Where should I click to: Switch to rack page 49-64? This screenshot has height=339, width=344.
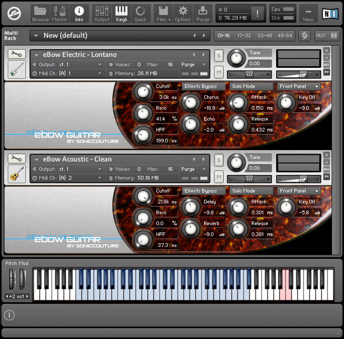point(284,36)
